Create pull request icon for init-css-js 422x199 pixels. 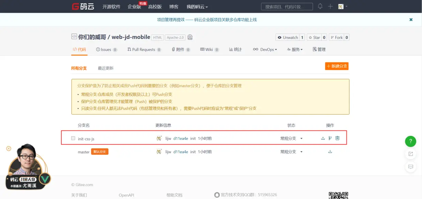point(330,138)
